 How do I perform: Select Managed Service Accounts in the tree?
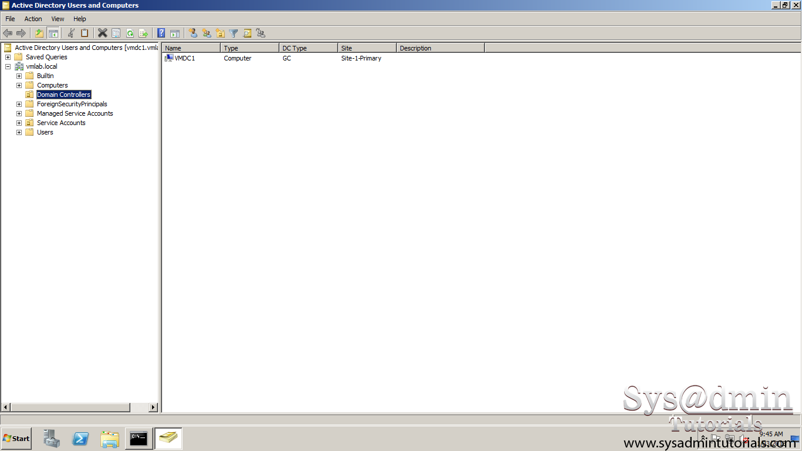coord(75,113)
